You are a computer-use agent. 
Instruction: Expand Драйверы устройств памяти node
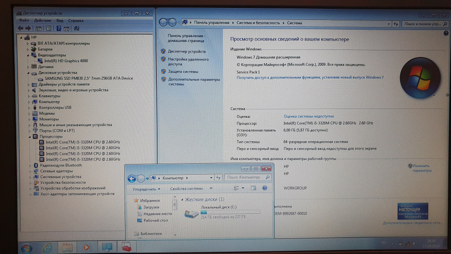[x=28, y=84]
